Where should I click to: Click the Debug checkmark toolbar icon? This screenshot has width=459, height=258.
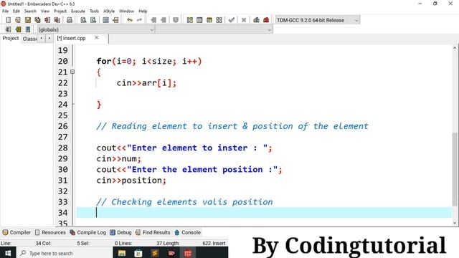[231, 20]
